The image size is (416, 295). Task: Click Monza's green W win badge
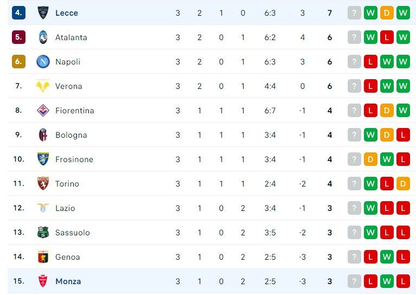click(x=387, y=281)
